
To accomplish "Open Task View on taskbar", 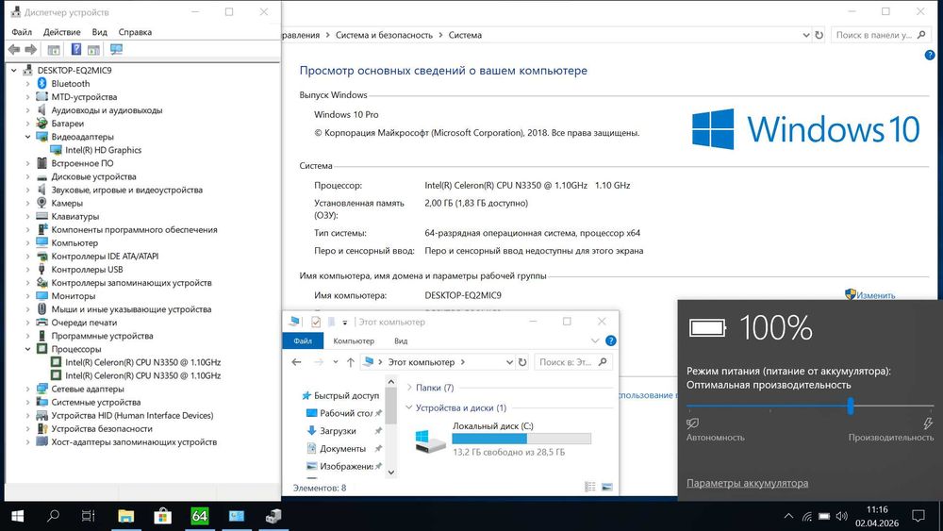I will 88,516.
